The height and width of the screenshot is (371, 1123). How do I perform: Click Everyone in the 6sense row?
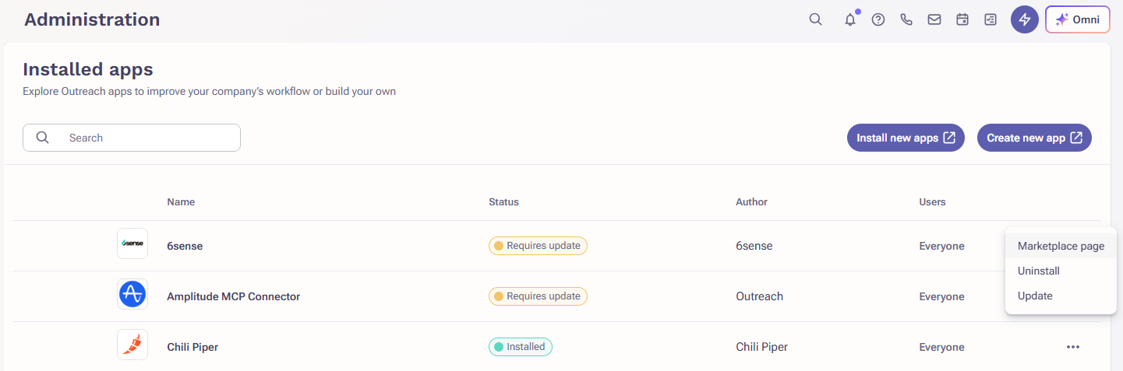941,246
